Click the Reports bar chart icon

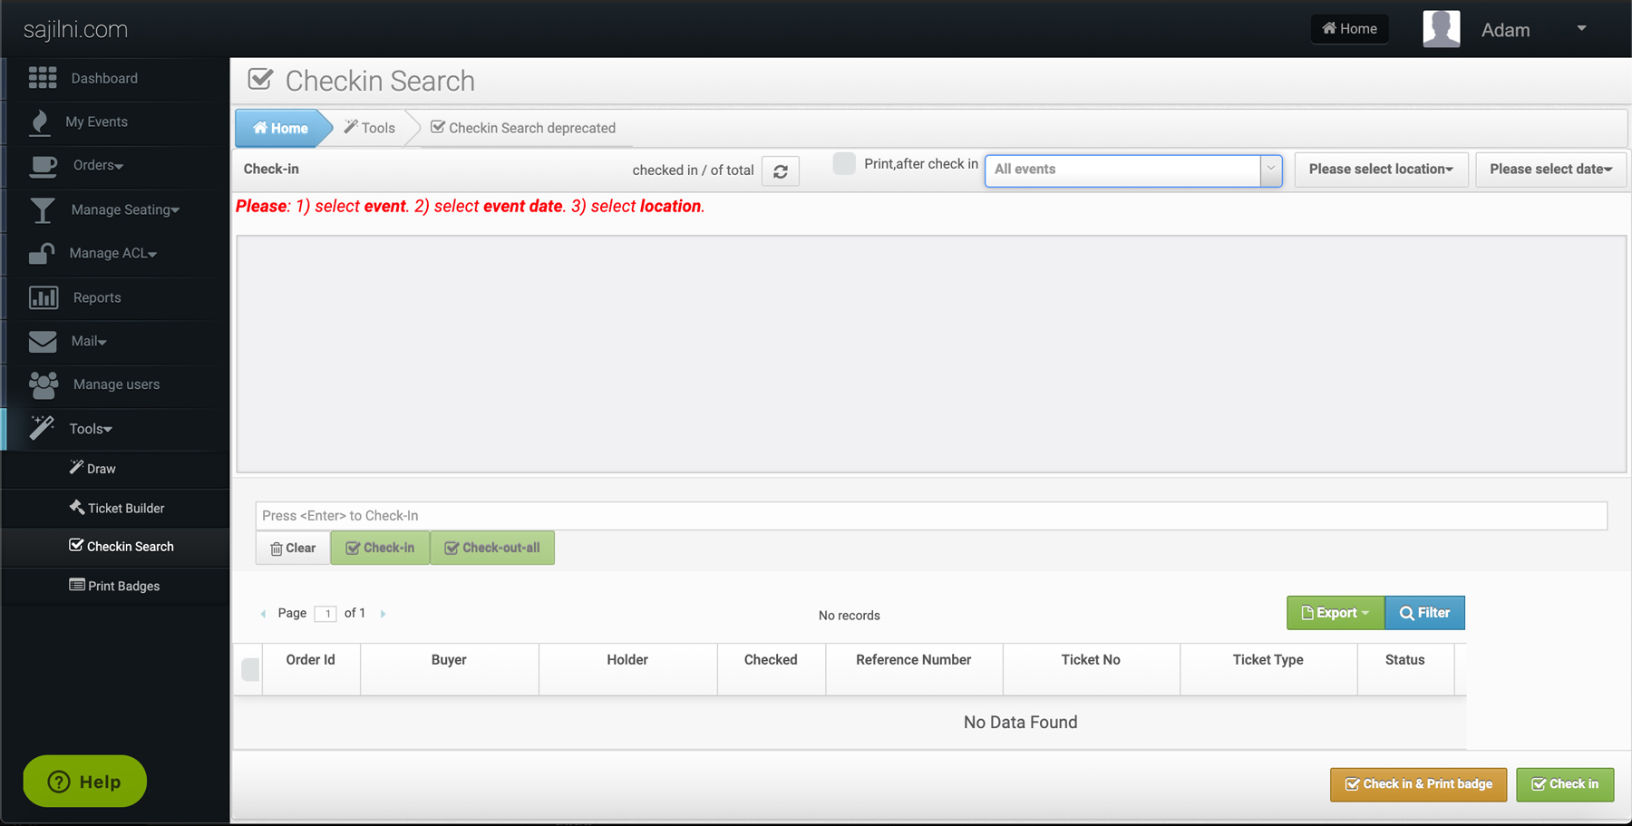coord(44,297)
